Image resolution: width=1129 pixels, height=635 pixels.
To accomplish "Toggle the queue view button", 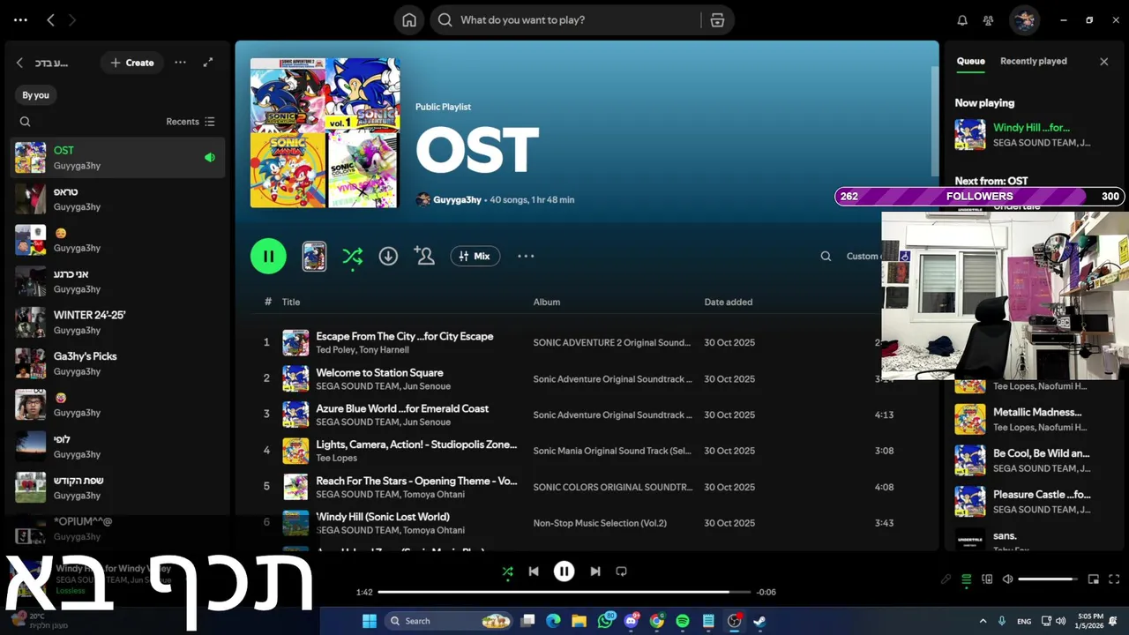I will pos(967,579).
